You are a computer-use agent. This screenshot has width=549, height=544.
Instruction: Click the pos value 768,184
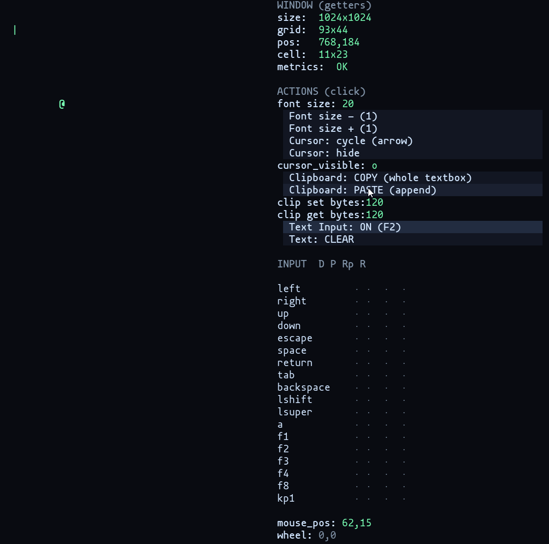pos(339,42)
